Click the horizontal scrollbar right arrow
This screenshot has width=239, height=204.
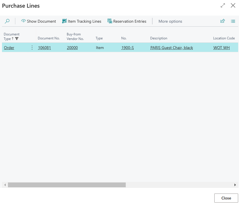235,185
